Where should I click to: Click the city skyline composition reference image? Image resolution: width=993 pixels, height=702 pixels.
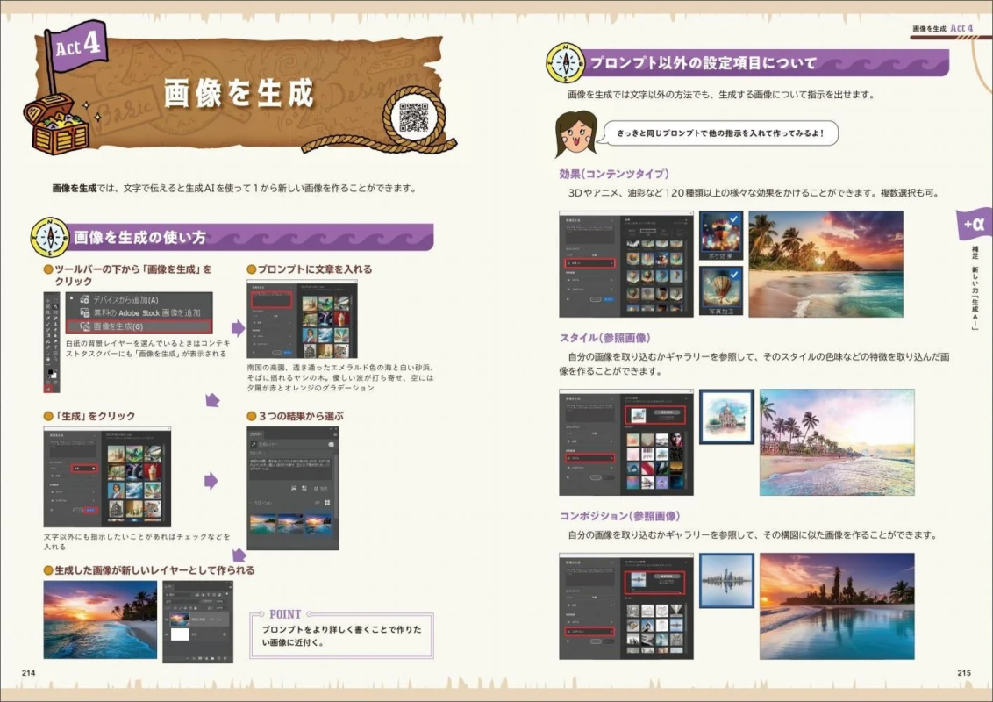coord(726,580)
